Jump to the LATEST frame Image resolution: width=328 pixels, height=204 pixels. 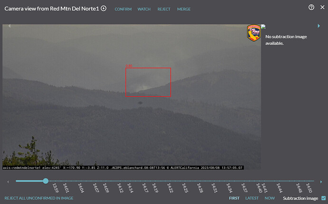click(252, 198)
